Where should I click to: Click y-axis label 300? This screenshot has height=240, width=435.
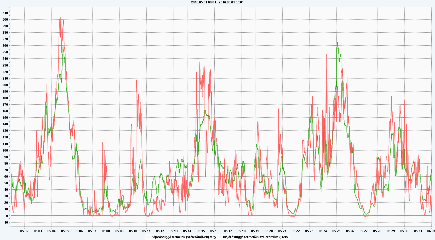click(5, 20)
